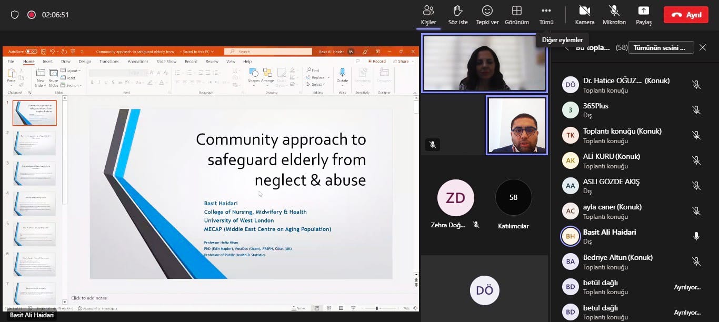This screenshot has height=322, width=719.
Task: Click the Bedriye Altun muted microphone icon
Action: (696, 261)
